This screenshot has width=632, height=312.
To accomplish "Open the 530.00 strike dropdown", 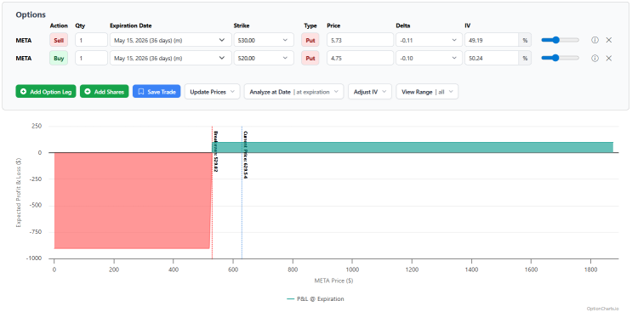I will click(264, 40).
